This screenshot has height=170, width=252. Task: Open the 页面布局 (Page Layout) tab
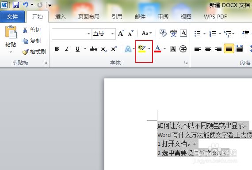[x=89, y=16]
